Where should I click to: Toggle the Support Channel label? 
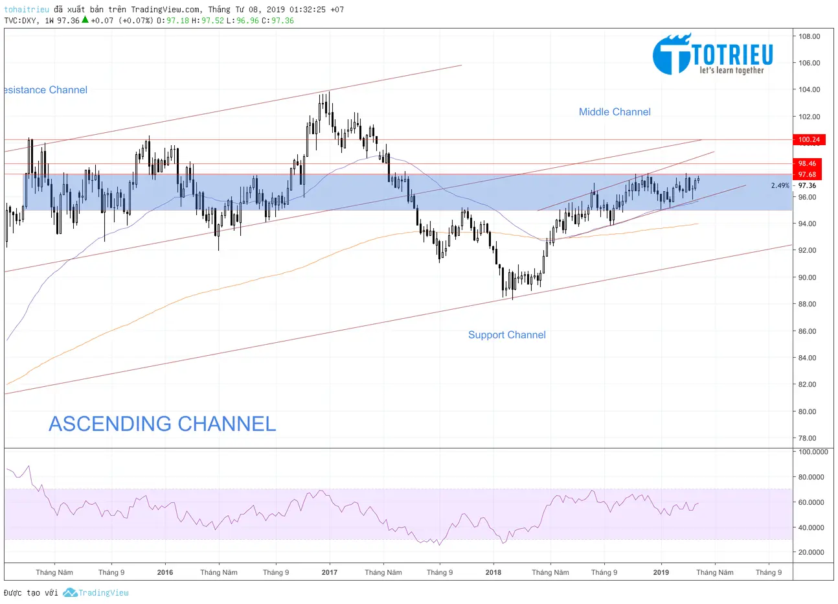[x=507, y=334]
